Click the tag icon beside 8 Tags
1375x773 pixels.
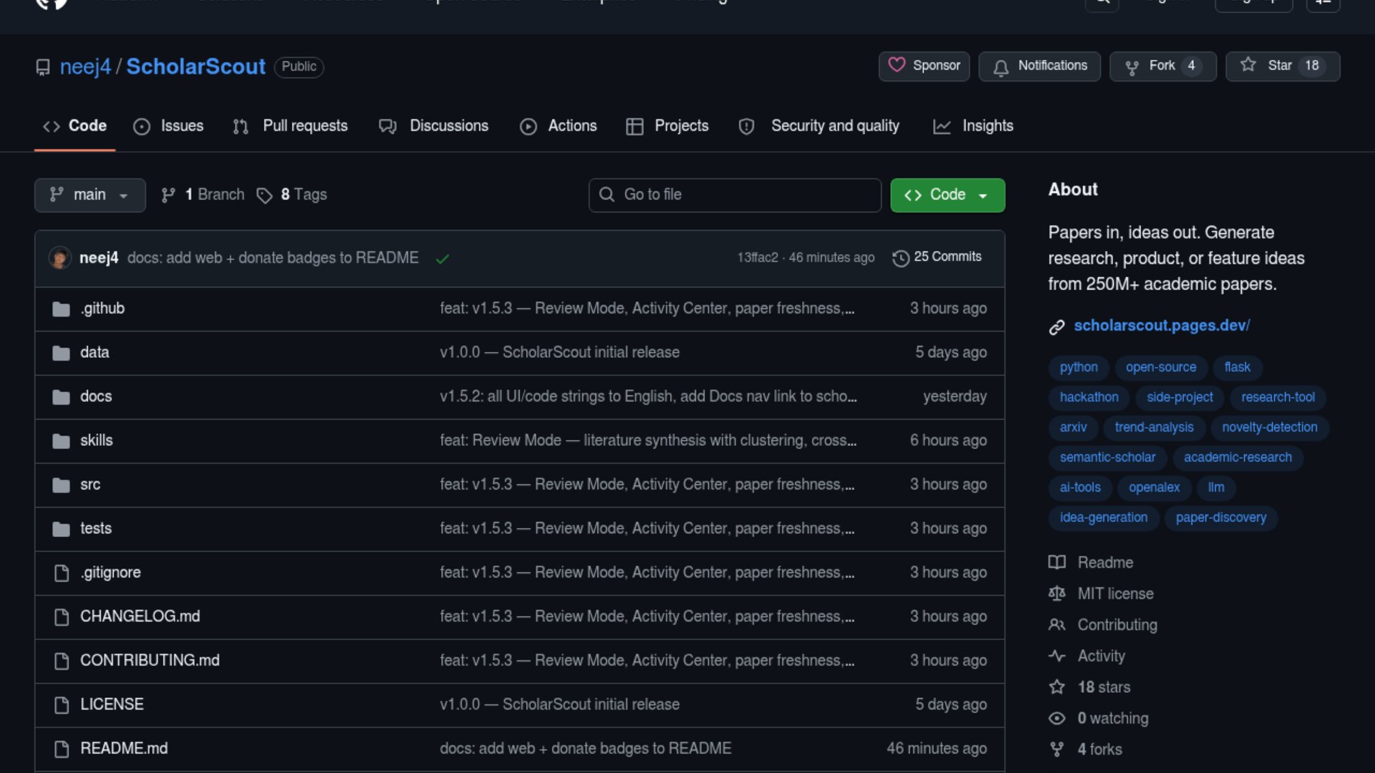click(264, 195)
